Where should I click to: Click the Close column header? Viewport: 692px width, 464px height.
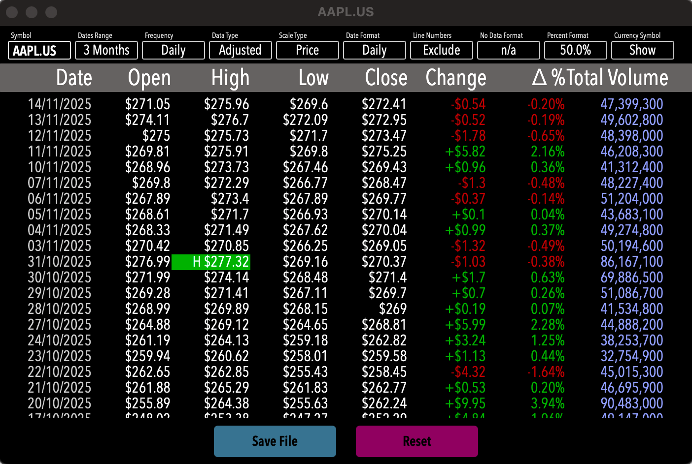386,78
